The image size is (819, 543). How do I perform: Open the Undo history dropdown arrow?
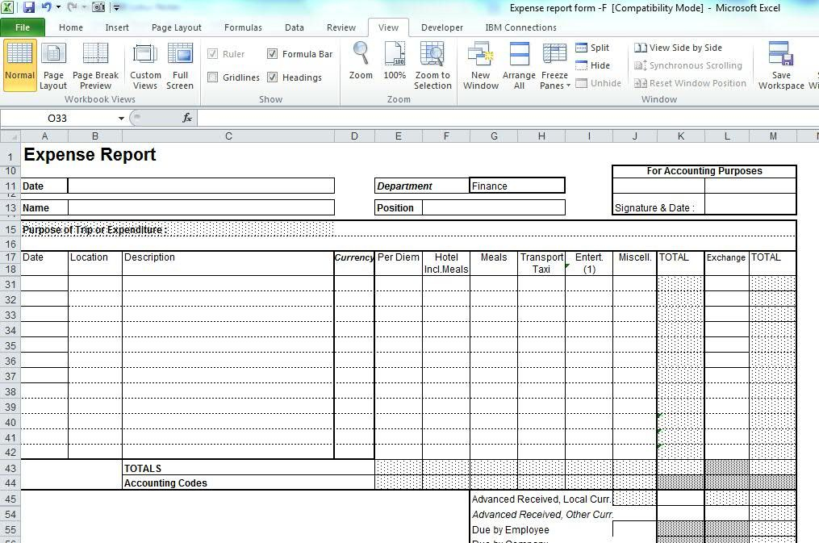pos(58,7)
